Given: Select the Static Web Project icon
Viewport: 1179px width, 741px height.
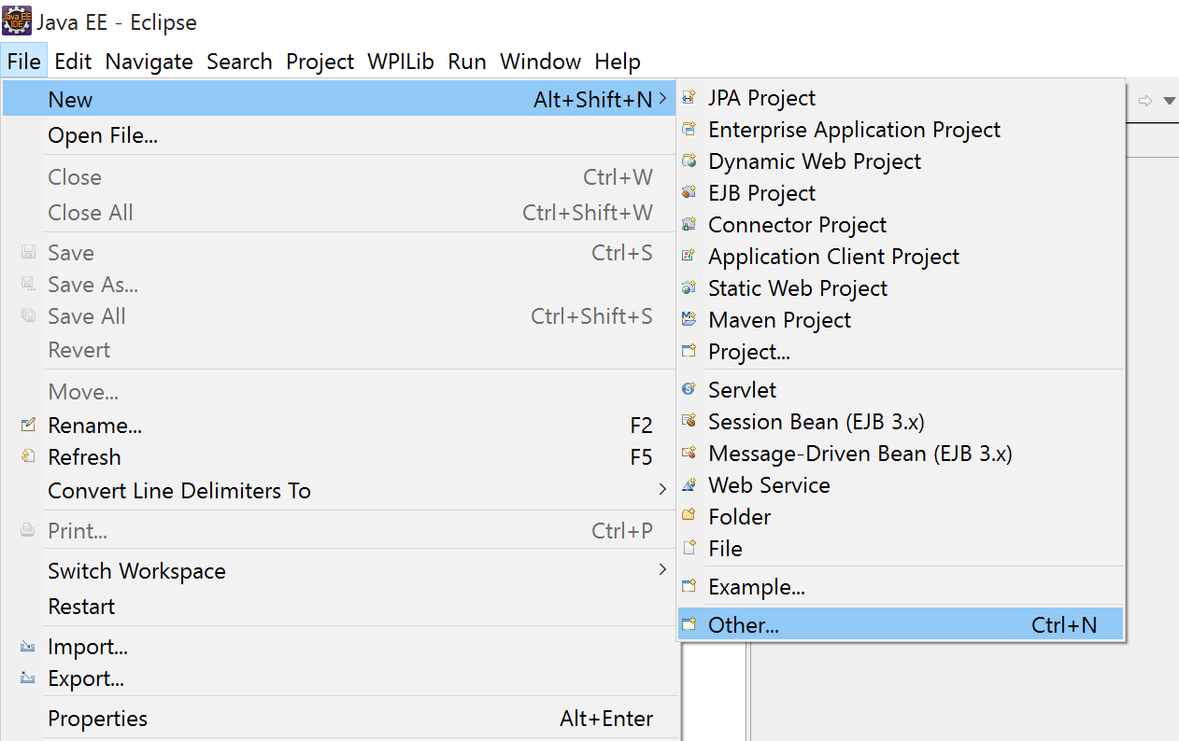Looking at the screenshot, I should (689, 287).
